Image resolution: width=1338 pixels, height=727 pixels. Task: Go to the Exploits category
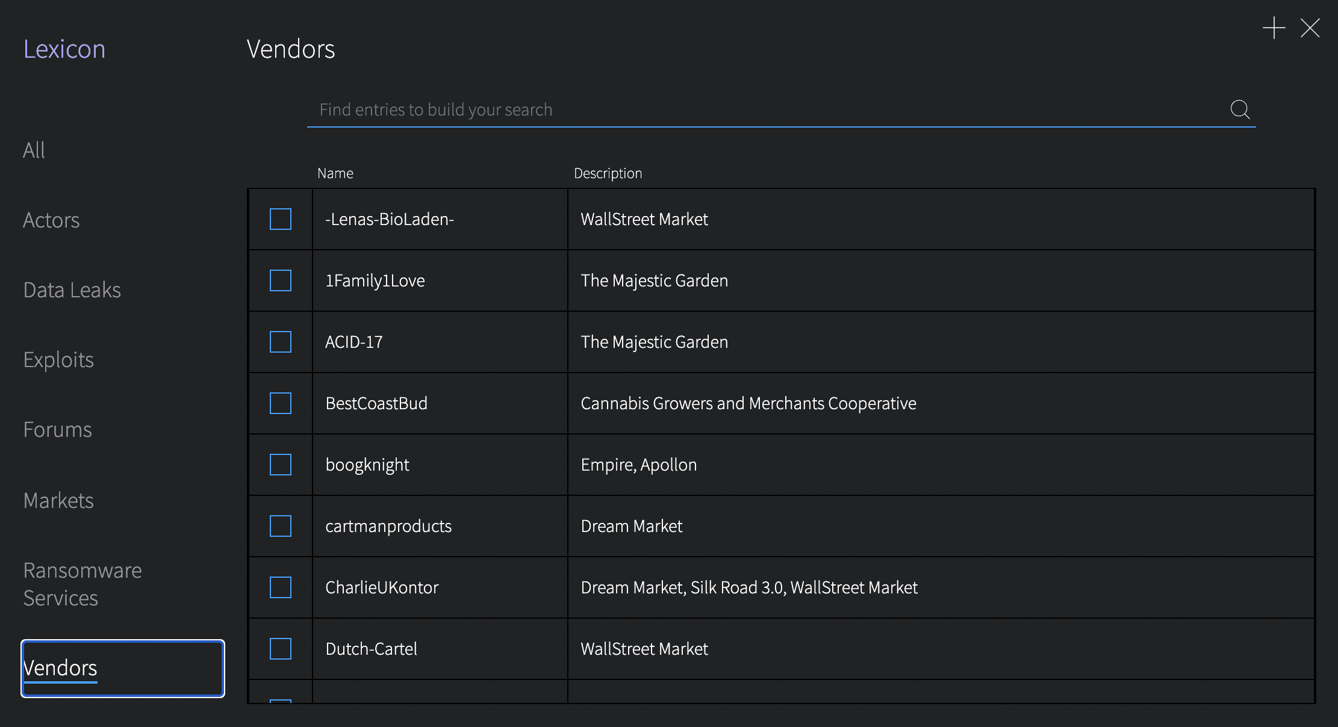click(58, 360)
